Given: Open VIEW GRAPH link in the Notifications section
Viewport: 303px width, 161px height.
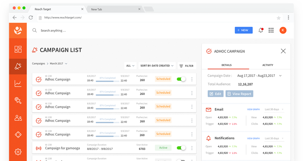Looking at the screenshot, I should [x=253, y=138].
